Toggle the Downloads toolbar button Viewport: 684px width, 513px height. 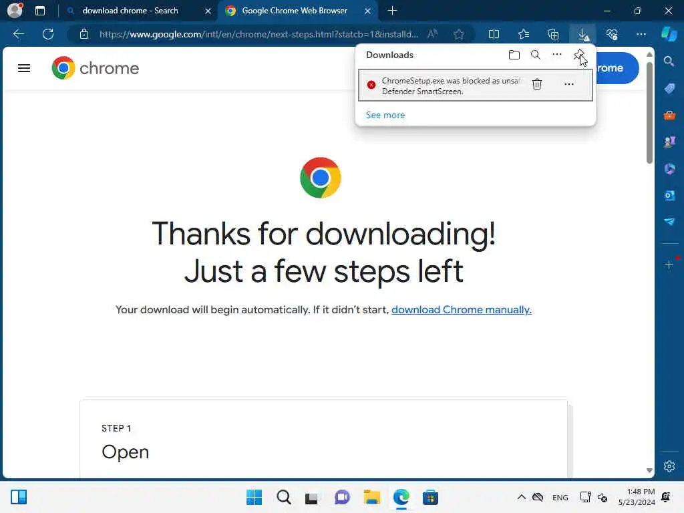(x=582, y=34)
